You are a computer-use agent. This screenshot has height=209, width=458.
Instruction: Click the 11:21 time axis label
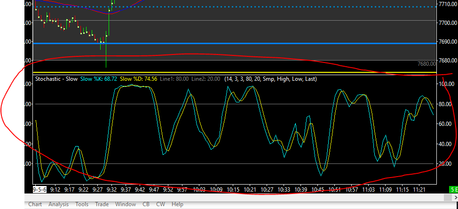click(419, 189)
